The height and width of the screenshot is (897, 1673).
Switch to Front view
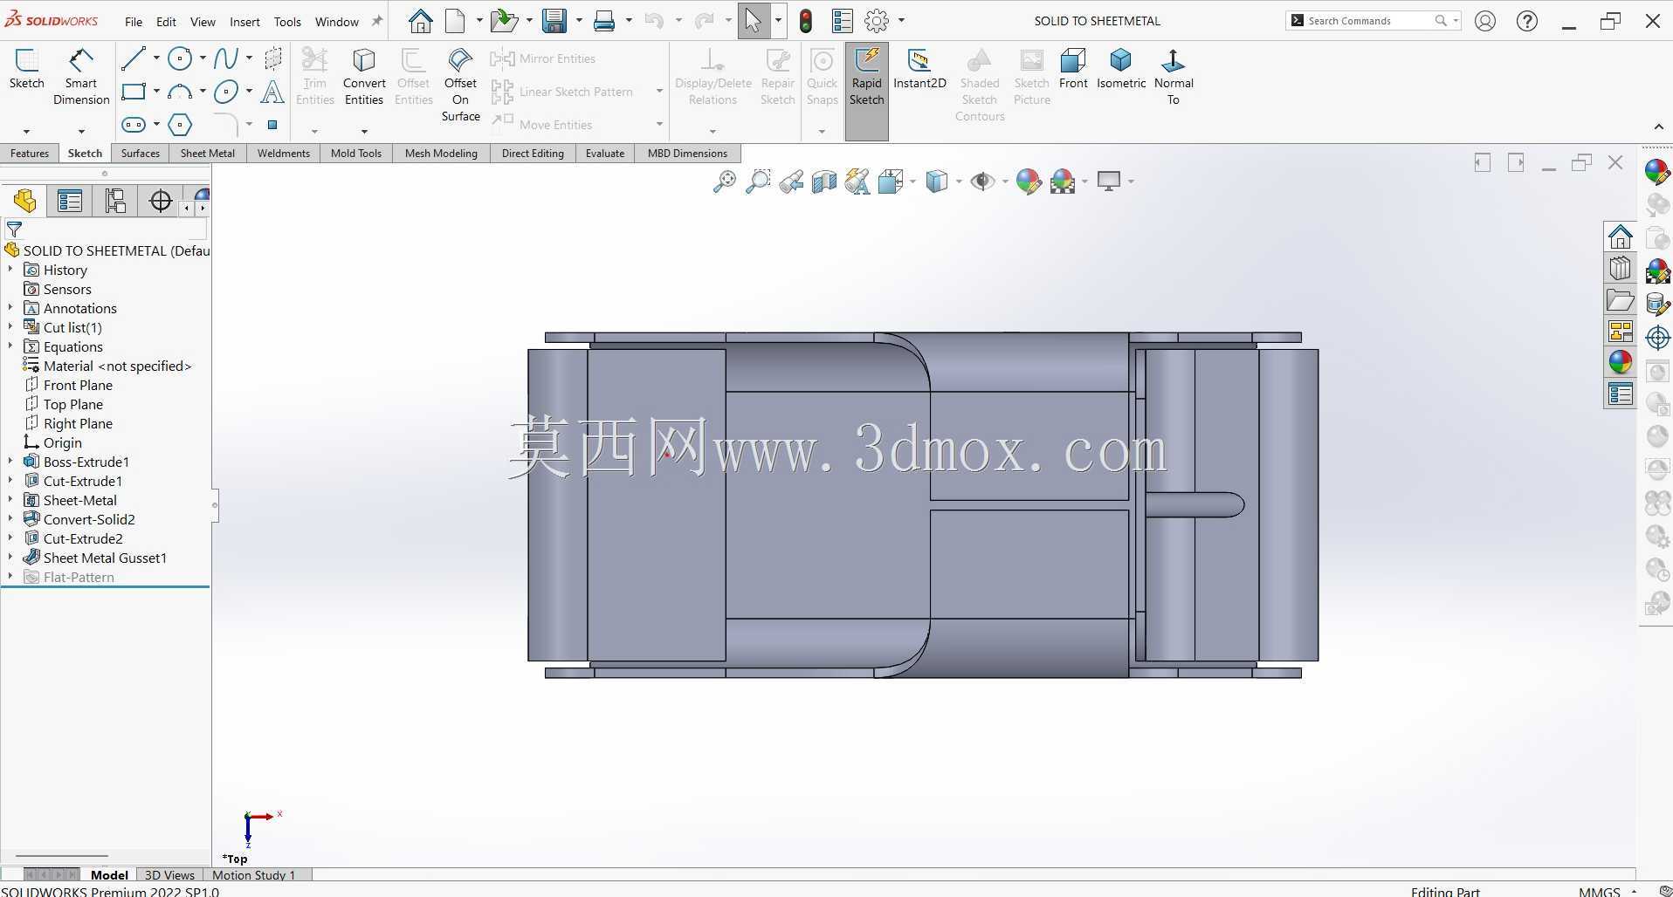coord(1073,70)
